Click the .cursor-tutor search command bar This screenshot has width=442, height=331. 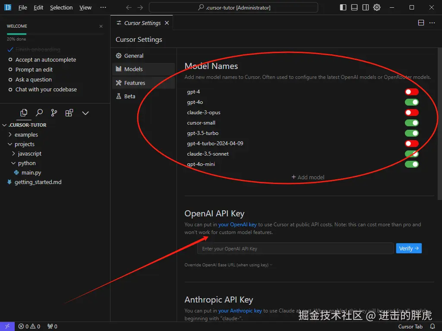click(234, 8)
